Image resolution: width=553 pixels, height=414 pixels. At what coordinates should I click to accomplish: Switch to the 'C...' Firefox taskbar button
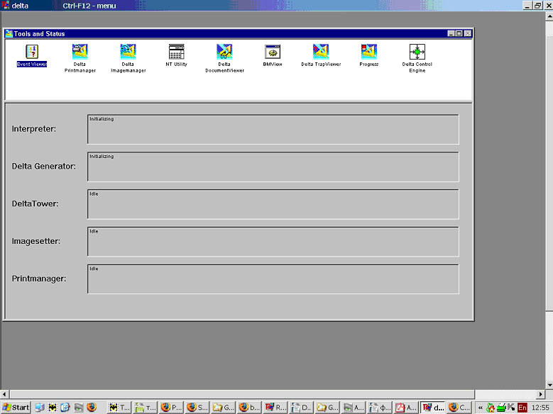click(x=459, y=408)
